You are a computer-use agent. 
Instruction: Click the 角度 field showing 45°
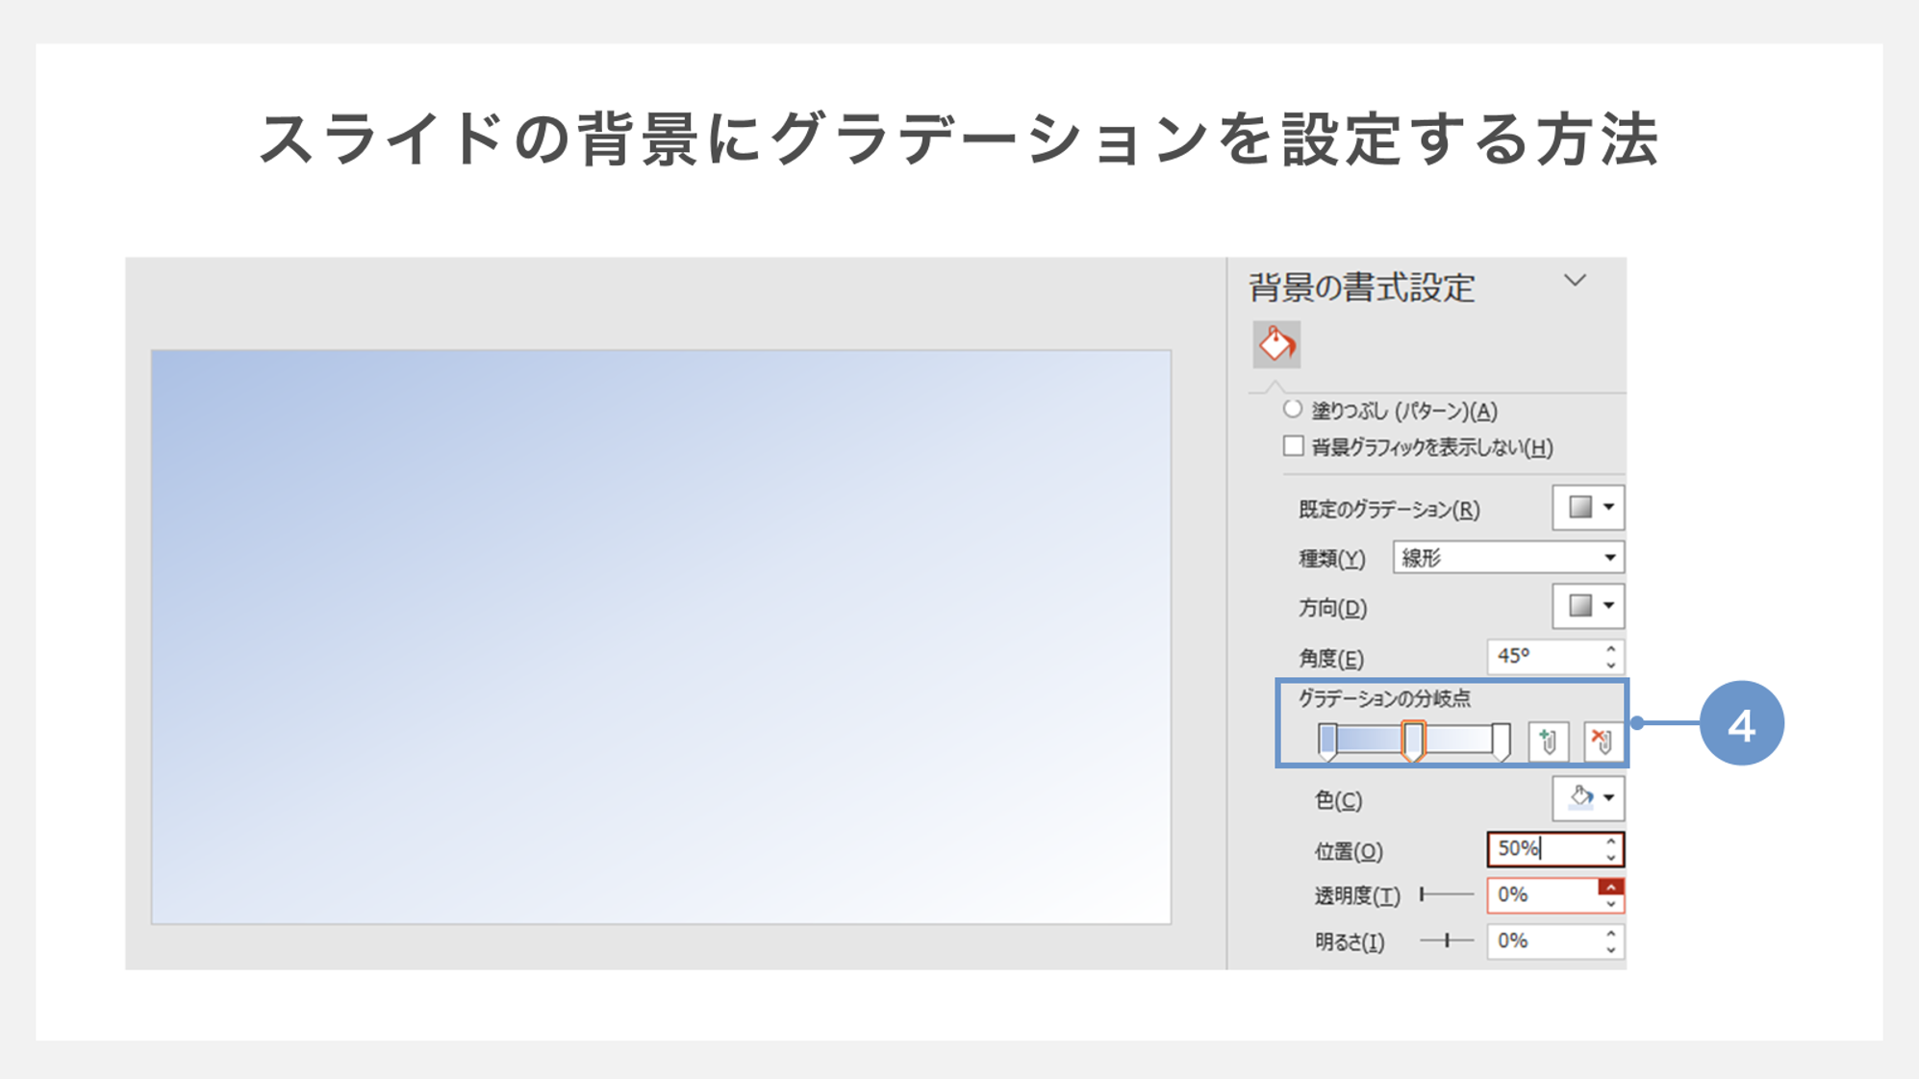(x=1542, y=656)
